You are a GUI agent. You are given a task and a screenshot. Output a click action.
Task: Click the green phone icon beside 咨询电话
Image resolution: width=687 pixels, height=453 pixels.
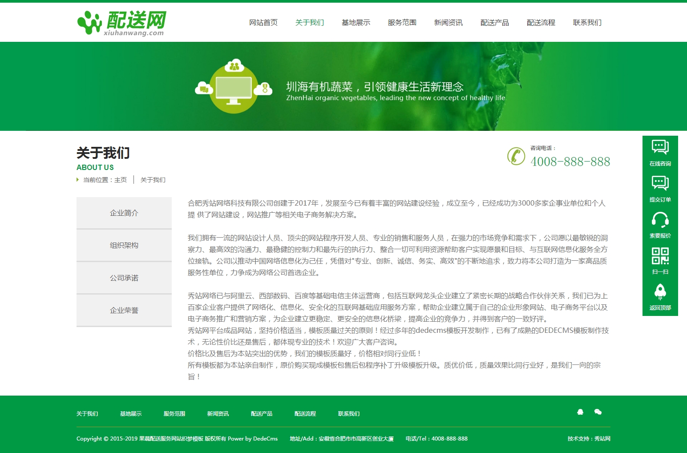pyautogui.click(x=516, y=156)
